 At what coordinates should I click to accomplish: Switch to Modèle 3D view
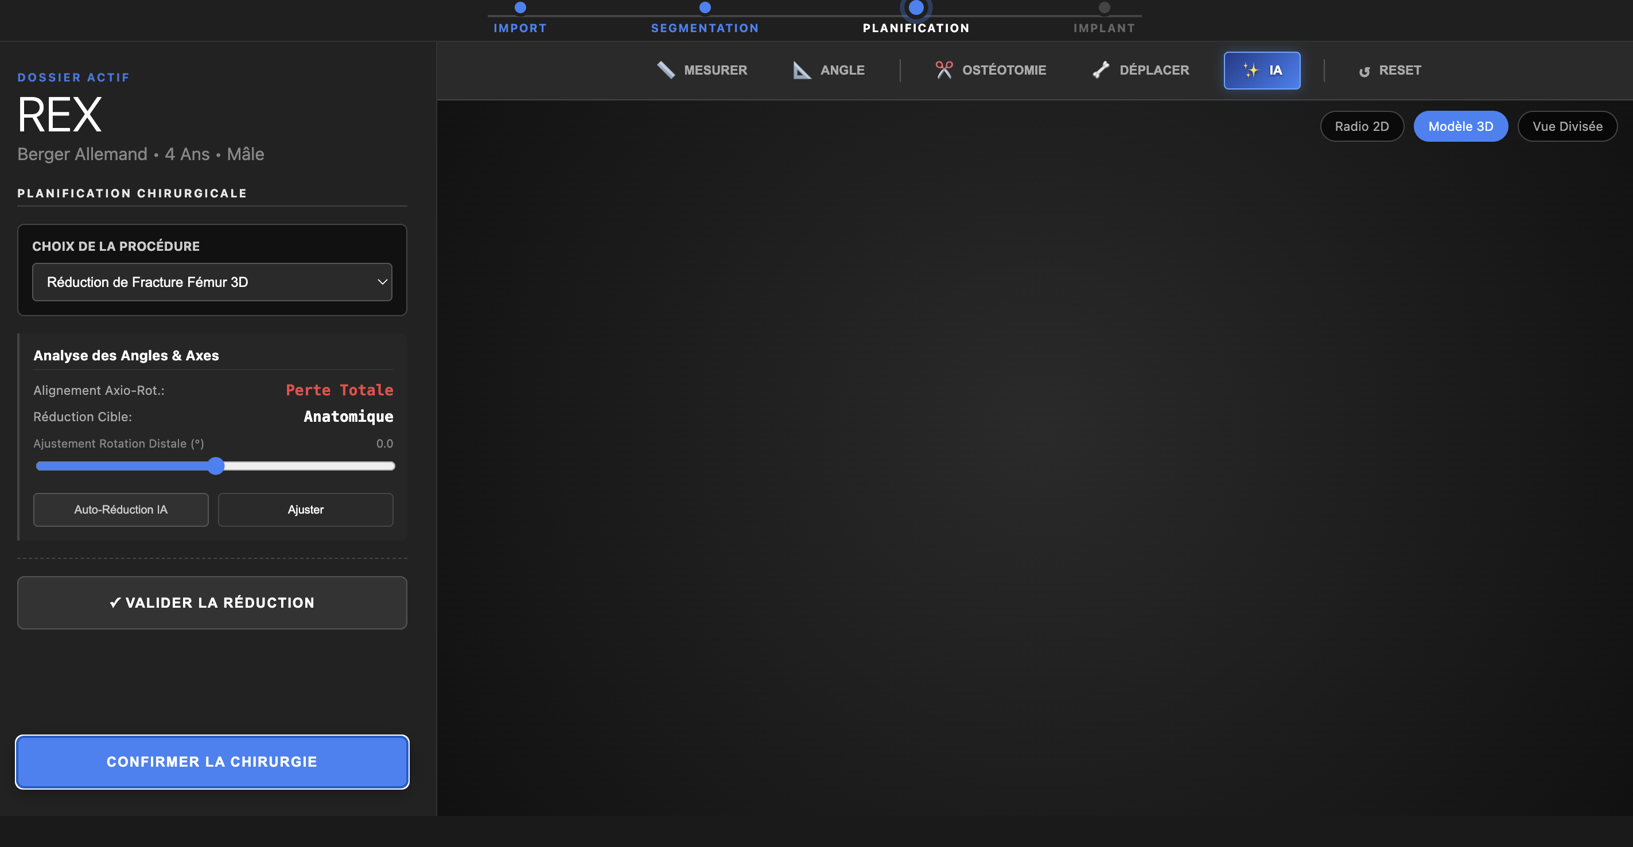click(1460, 126)
